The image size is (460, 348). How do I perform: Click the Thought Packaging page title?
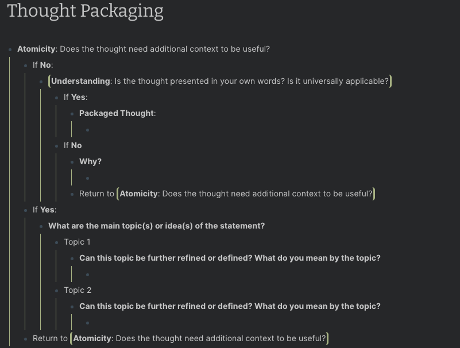[x=86, y=11]
